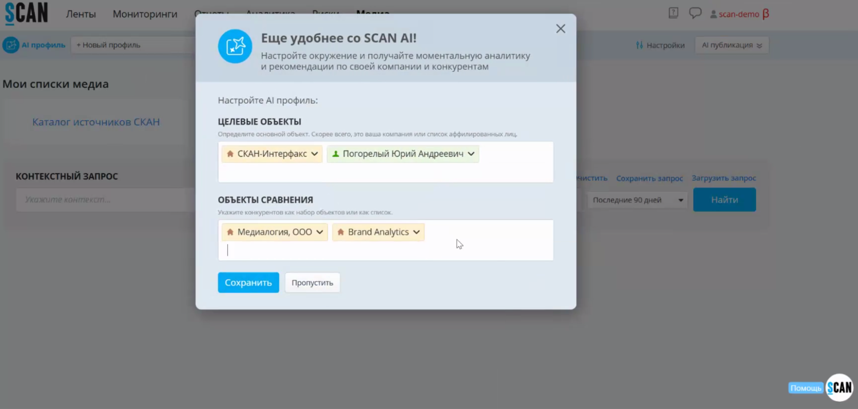The width and height of the screenshot is (858, 409).
Task: Open the Ленты menu item
Action: click(x=81, y=14)
